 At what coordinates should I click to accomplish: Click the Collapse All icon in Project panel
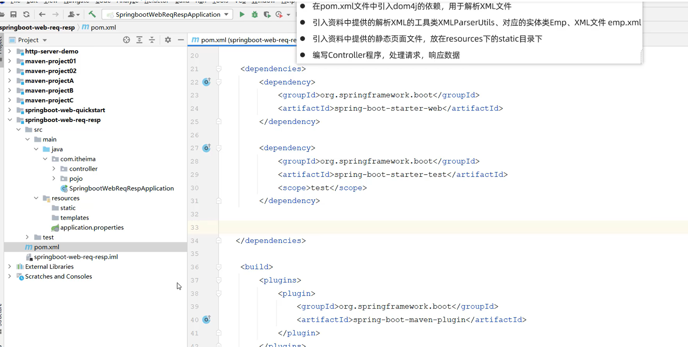click(x=152, y=40)
